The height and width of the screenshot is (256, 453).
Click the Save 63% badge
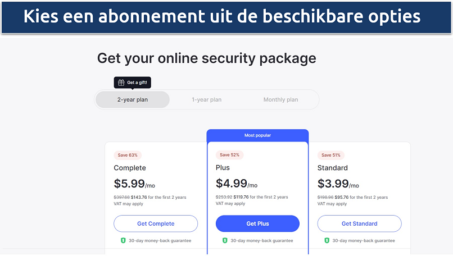pos(128,155)
